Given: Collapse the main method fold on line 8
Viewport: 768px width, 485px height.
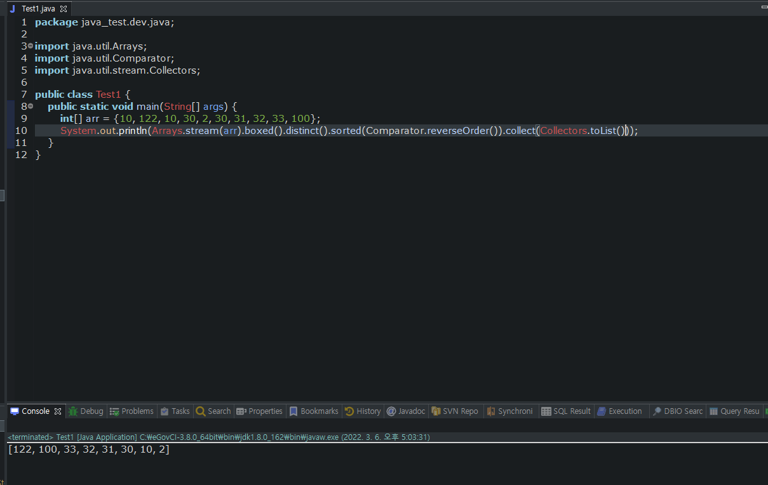Looking at the screenshot, I should 30,107.
